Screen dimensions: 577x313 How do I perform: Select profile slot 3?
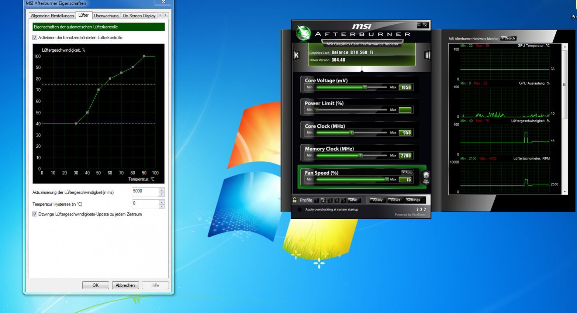click(330, 200)
